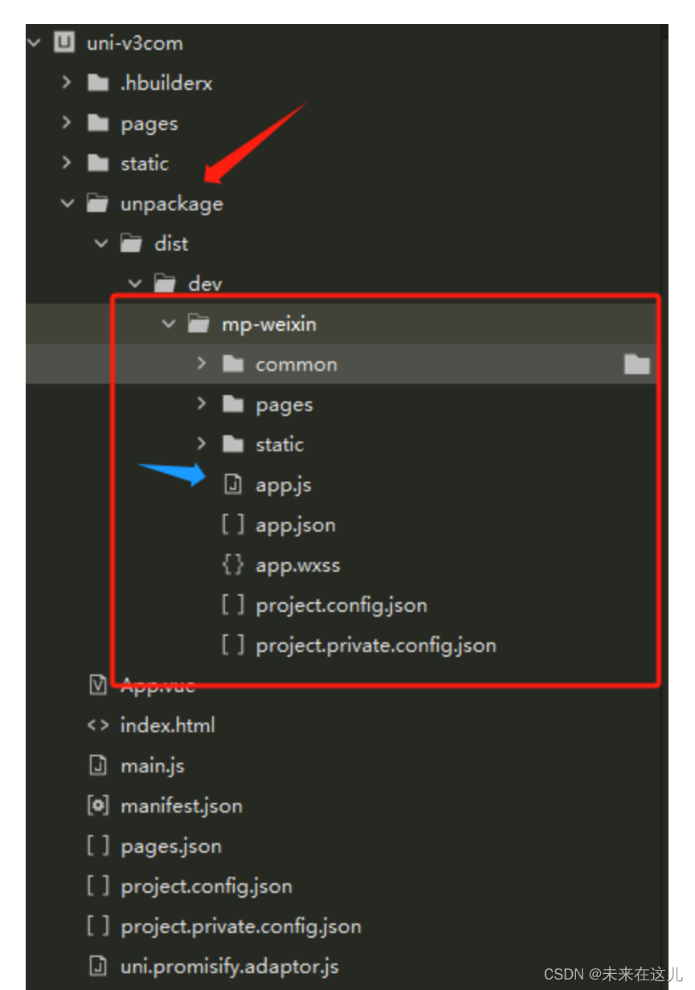Open the app.js file
This screenshot has height=990, width=695.
[284, 486]
